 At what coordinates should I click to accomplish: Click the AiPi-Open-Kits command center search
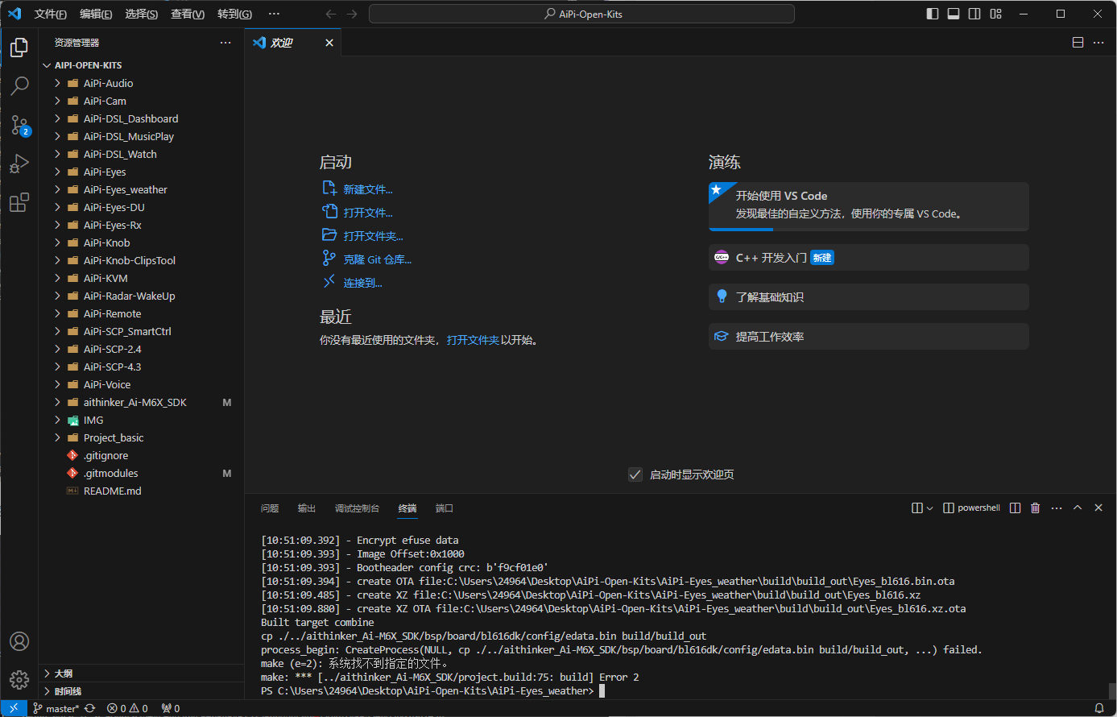(x=581, y=14)
